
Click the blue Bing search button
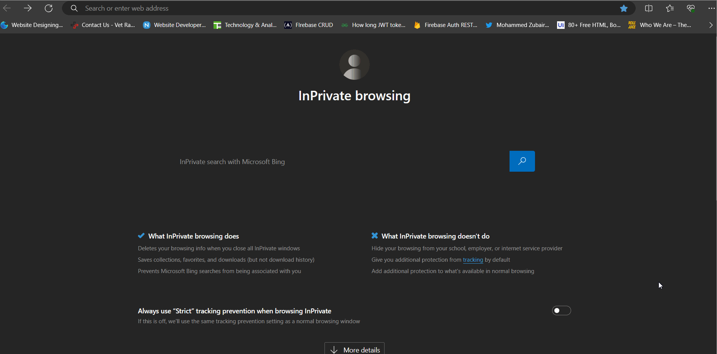point(522,161)
